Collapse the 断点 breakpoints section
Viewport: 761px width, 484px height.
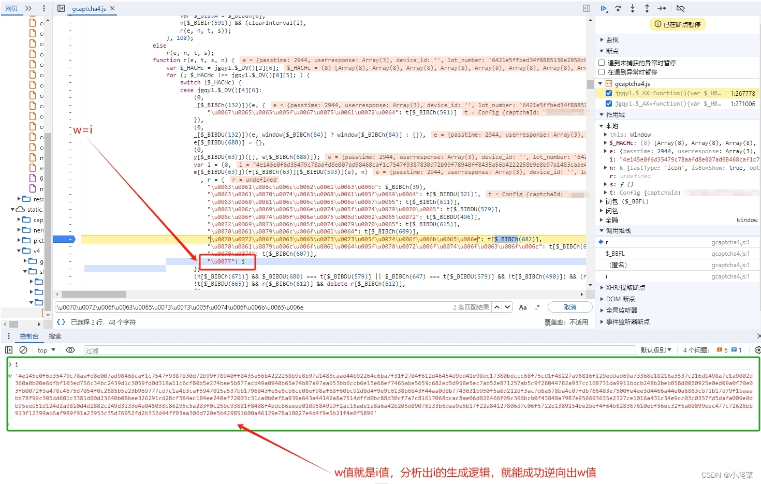[612, 51]
